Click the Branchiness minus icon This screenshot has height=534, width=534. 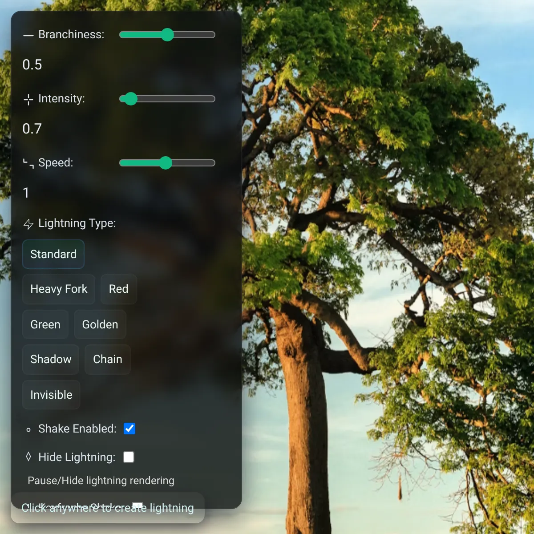click(28, 35)
